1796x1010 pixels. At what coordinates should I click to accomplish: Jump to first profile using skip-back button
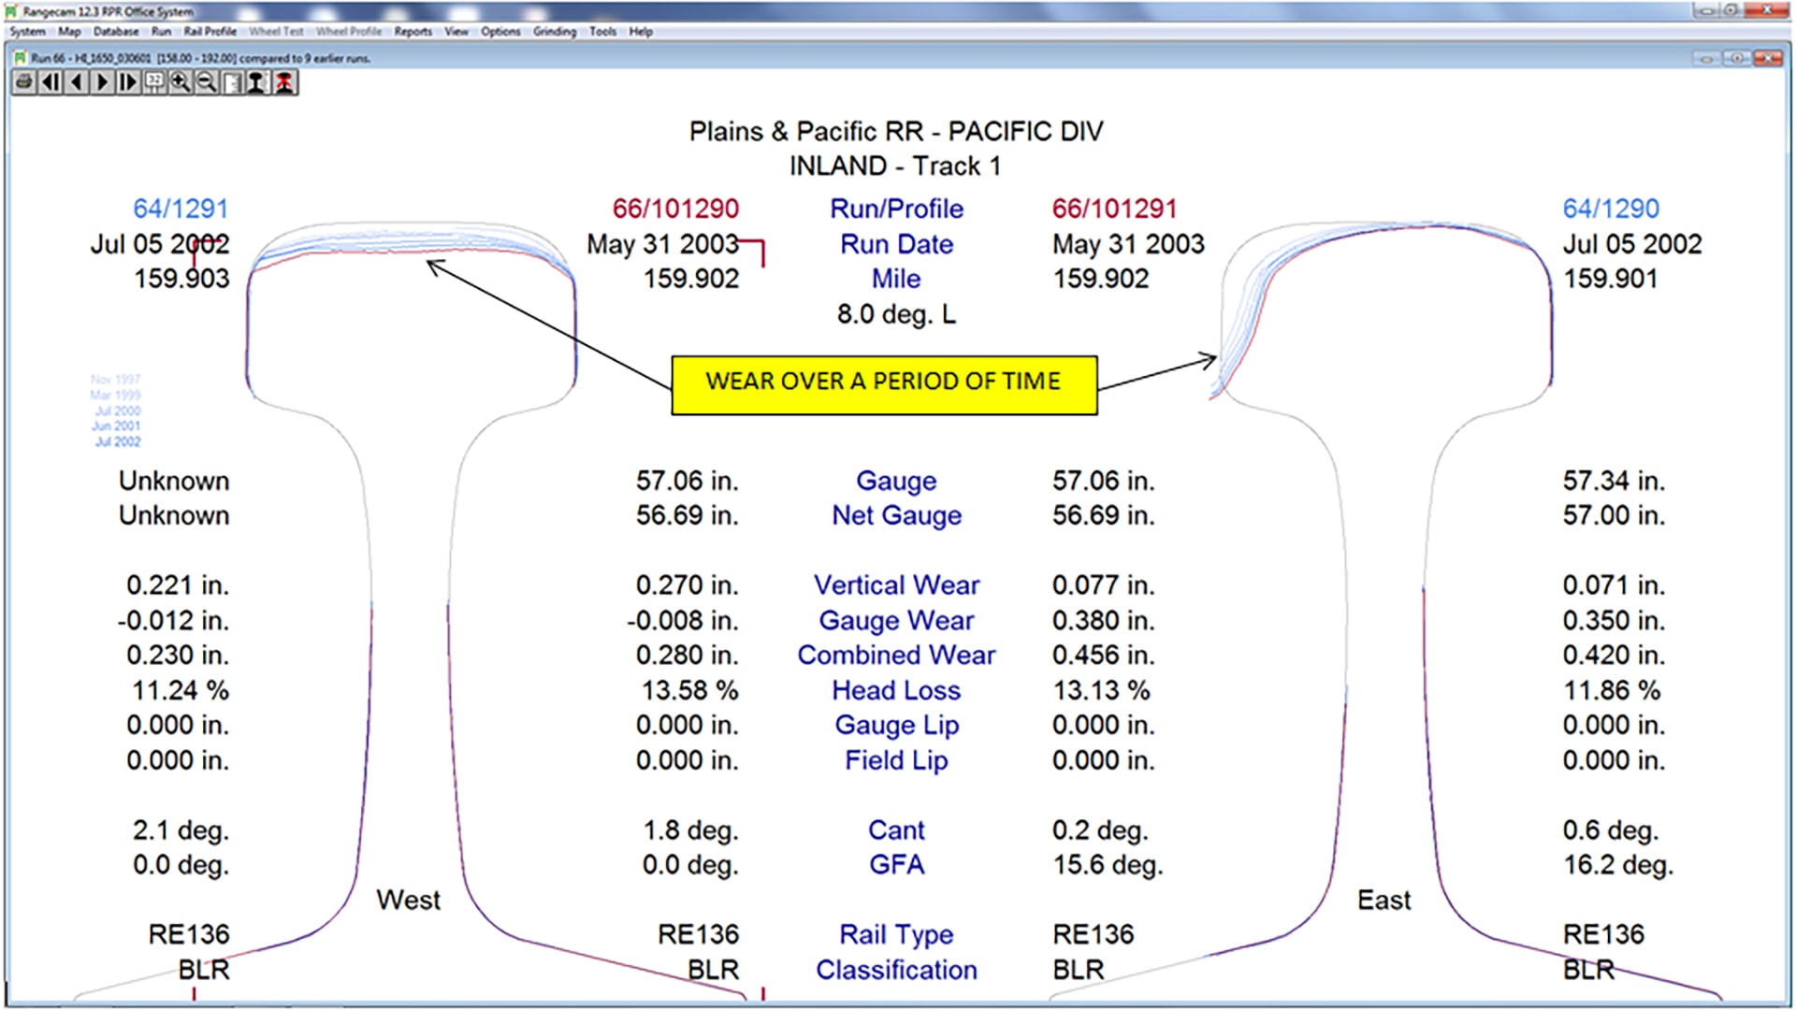51,83
